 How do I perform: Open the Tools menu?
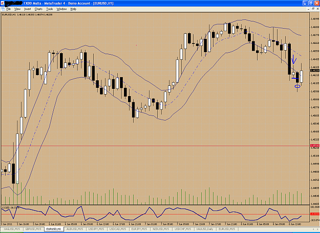49,9
